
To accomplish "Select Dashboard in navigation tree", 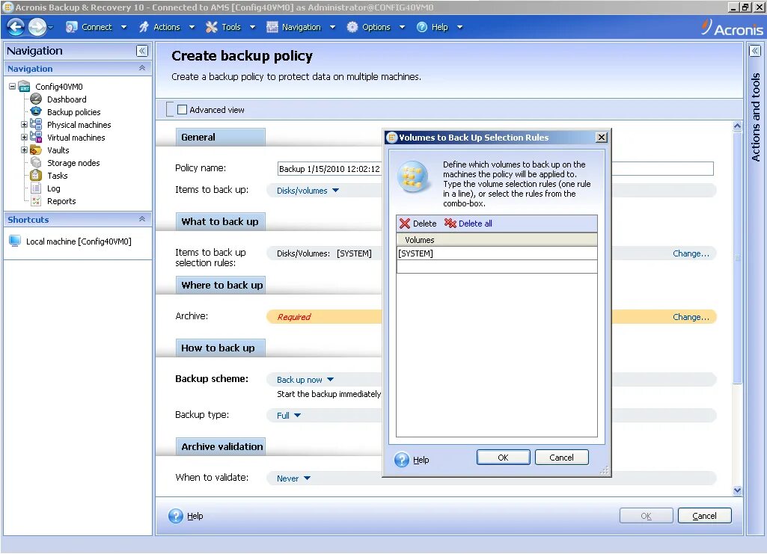I will point(67,99).
